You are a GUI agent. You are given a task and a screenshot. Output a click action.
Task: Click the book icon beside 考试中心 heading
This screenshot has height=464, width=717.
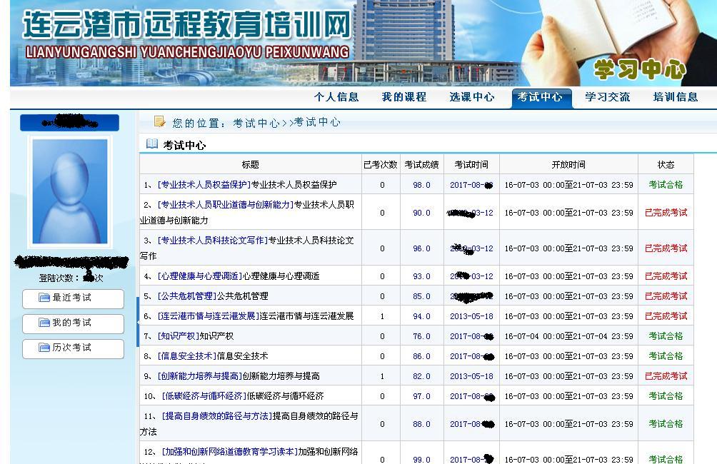pyautogui.click(x=152, y=144)
